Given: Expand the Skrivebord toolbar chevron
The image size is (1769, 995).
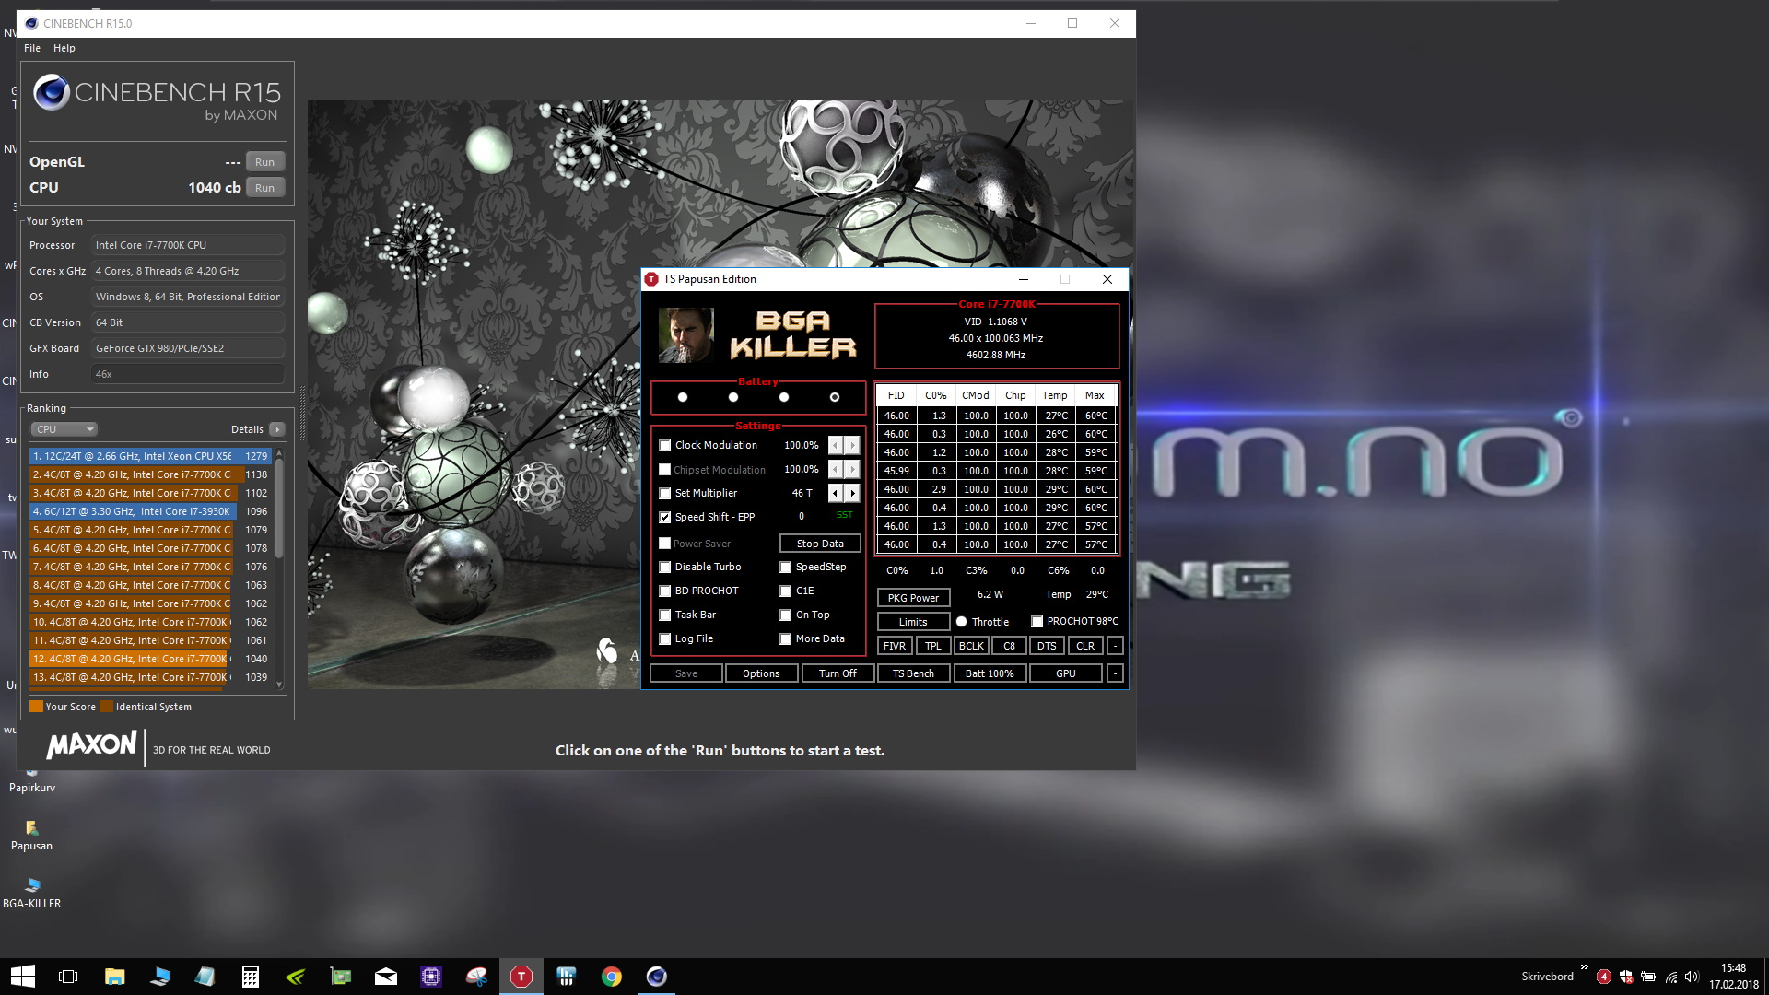Looking at the screenshot, I should tap(1584, 966).
